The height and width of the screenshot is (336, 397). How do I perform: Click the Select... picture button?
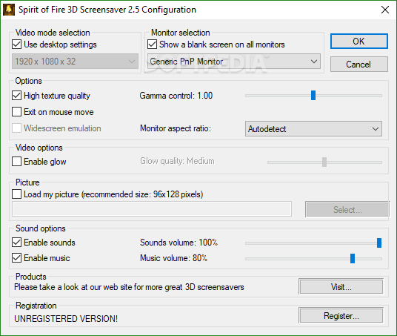click(x=347, y=210)
